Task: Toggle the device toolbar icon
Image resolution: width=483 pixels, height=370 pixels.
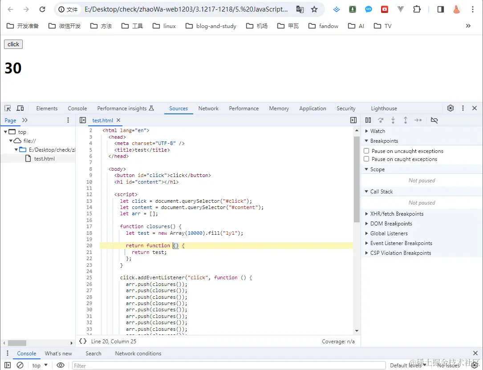Action: pos(20,109)
